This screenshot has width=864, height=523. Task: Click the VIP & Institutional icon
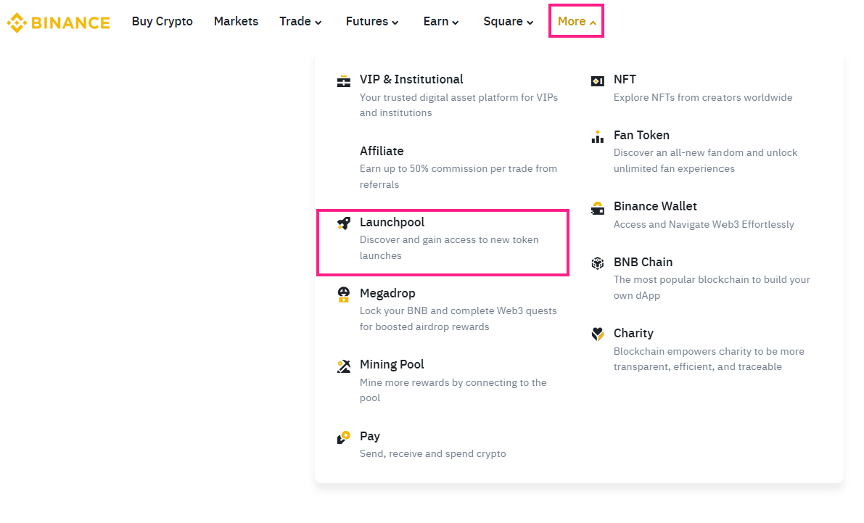(x=343, y=81)
